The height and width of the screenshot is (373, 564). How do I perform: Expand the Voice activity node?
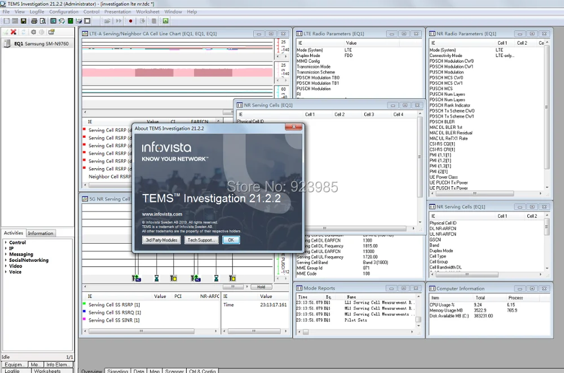tap(6, 272)
